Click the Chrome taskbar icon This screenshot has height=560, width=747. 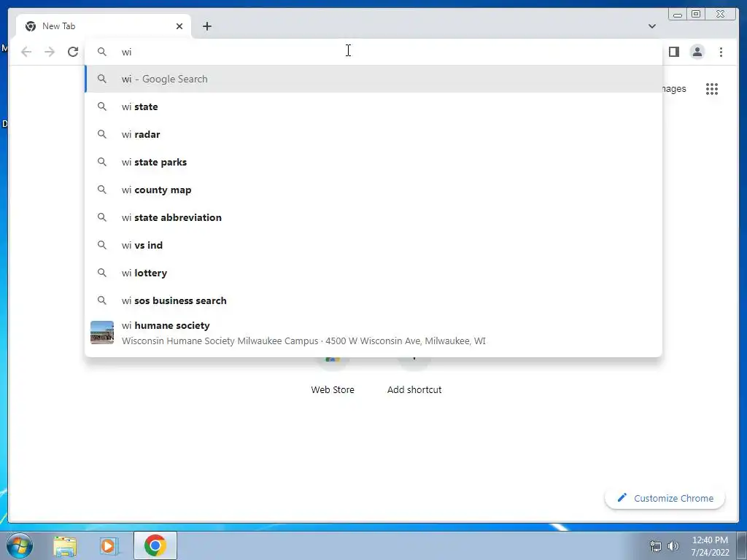pyautogui.click(x=155, y=545)
